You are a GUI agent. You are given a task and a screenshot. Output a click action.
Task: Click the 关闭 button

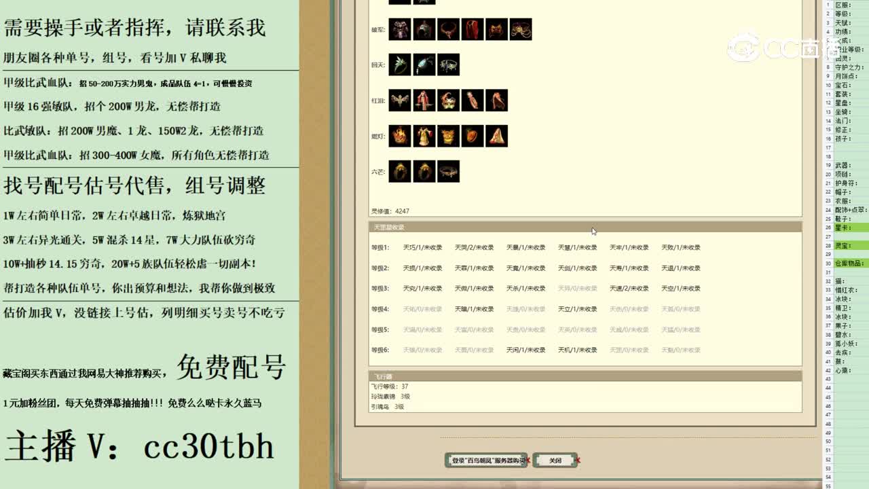(555, 460)
